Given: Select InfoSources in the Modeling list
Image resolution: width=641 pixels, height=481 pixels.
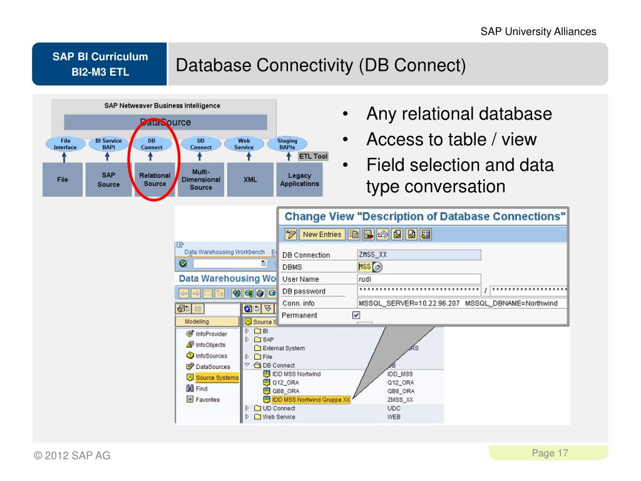Looking at the screenshot, I should [x=212, y=356].
